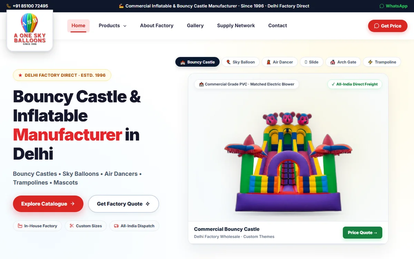Click the chat icon in Get Price button
The image size is (414, 259).
point(377,26)
